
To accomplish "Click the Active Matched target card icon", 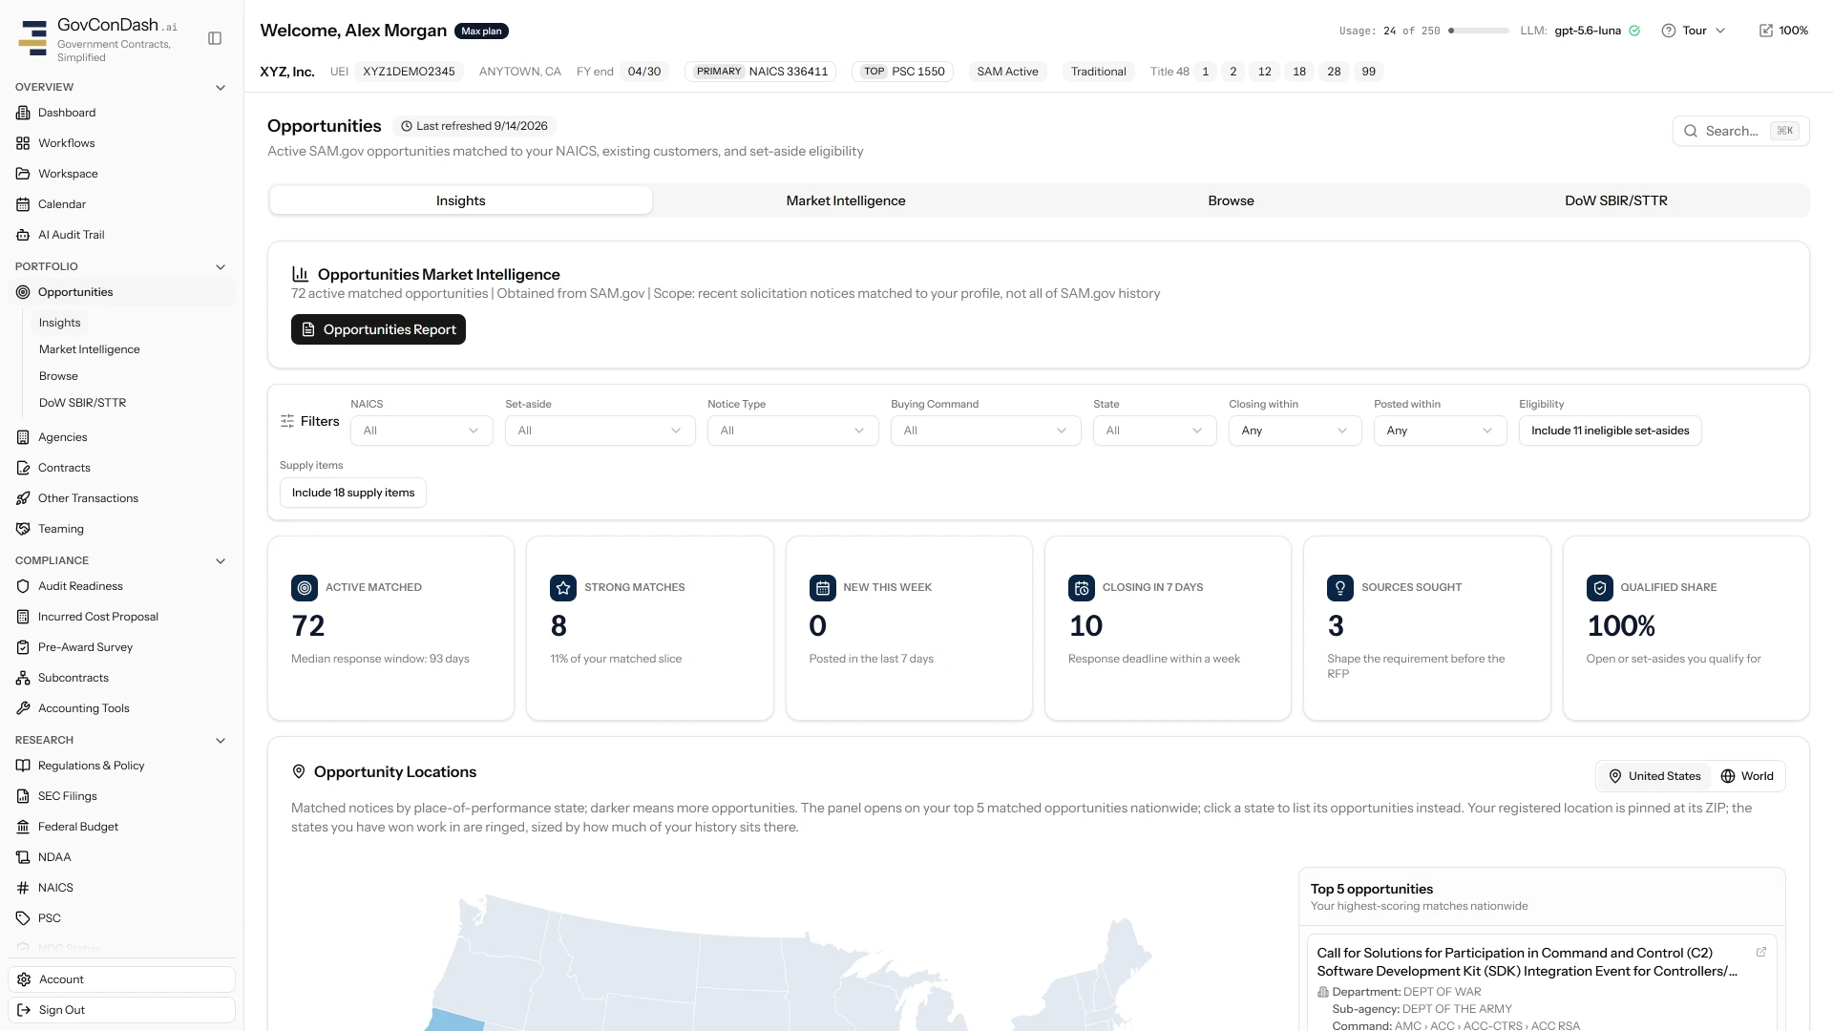I will click(305, 588).
